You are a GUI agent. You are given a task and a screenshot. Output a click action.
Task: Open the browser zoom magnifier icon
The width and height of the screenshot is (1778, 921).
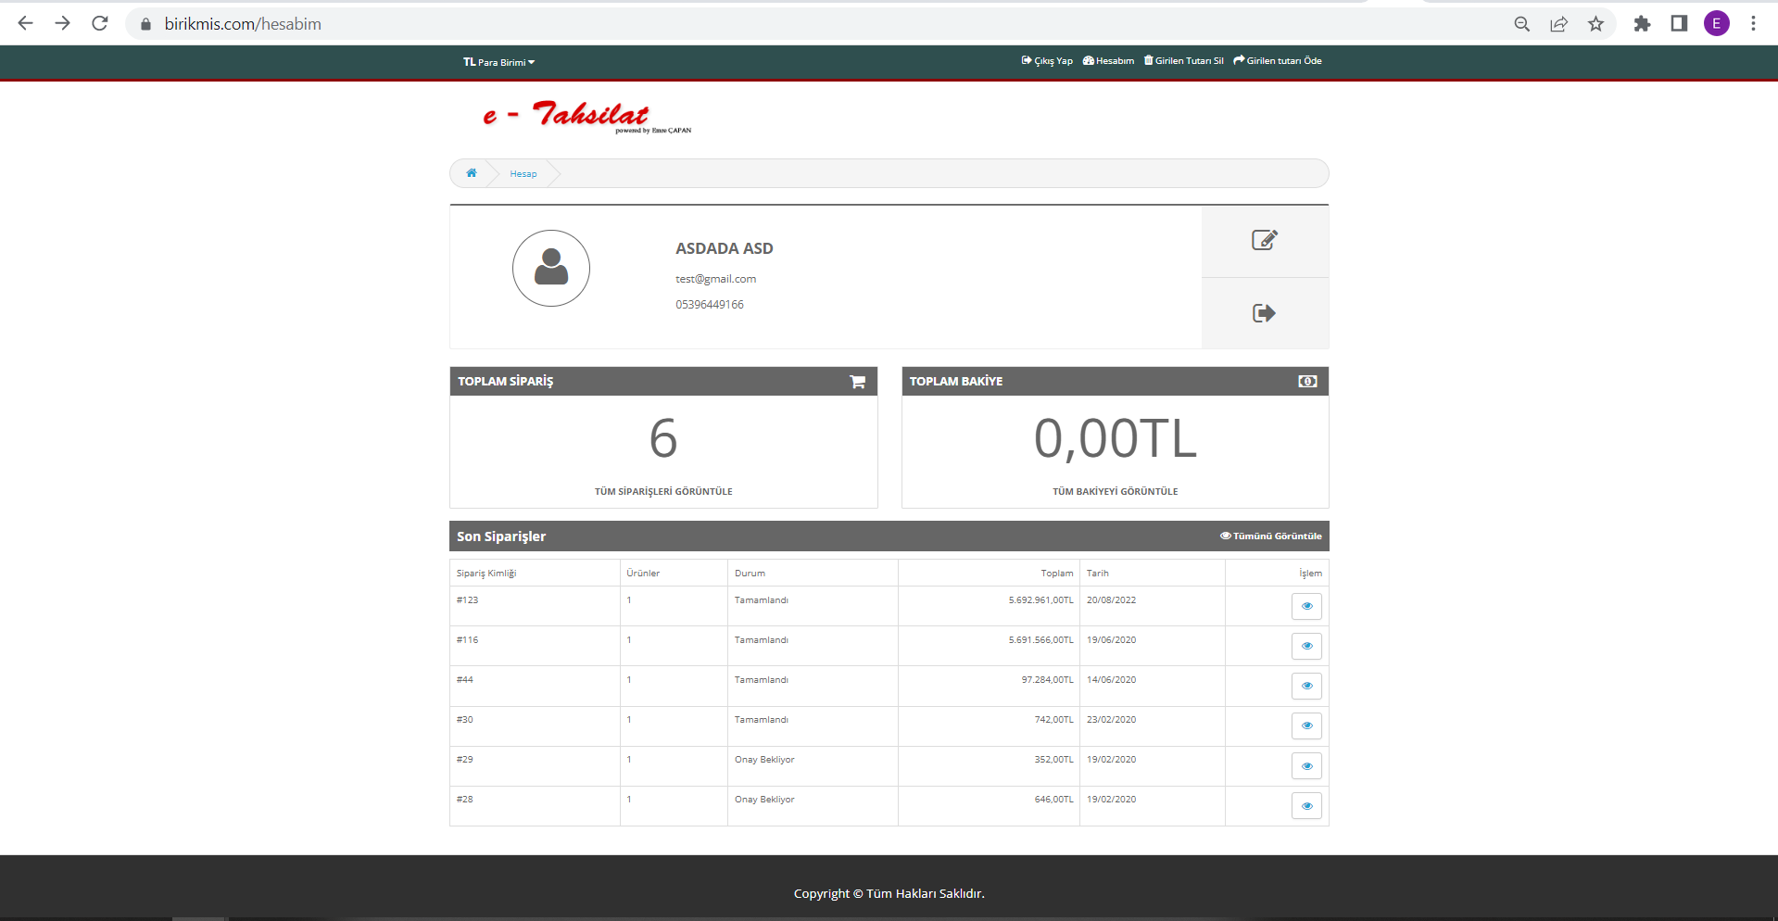tap(1521, 24)
